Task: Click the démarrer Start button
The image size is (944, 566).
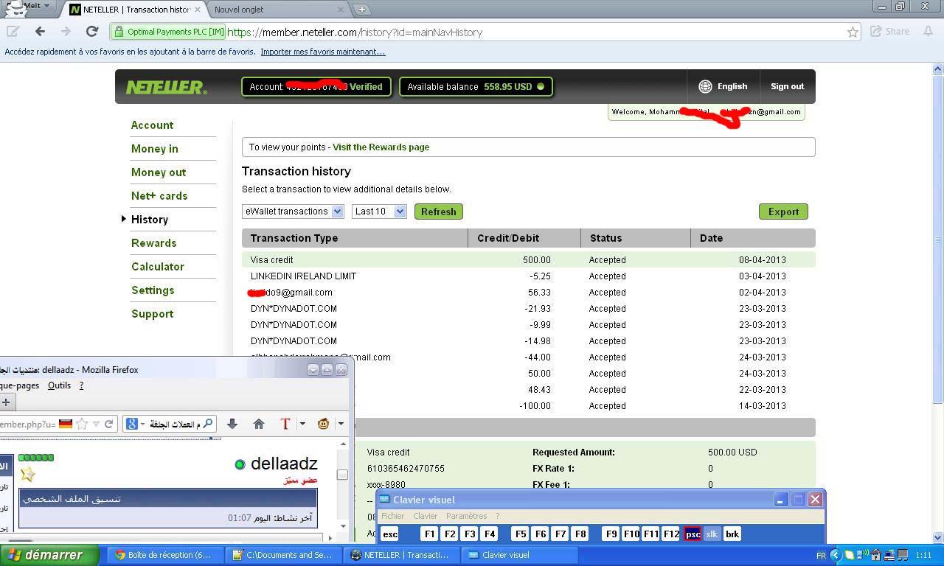Action: 49,555
